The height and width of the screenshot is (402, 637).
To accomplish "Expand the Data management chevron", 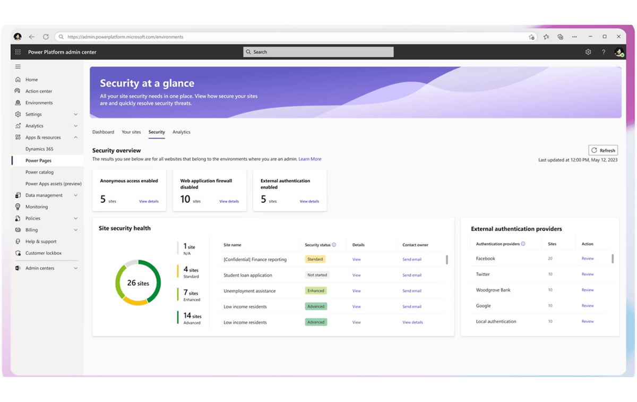I will [x=75, y=195].
